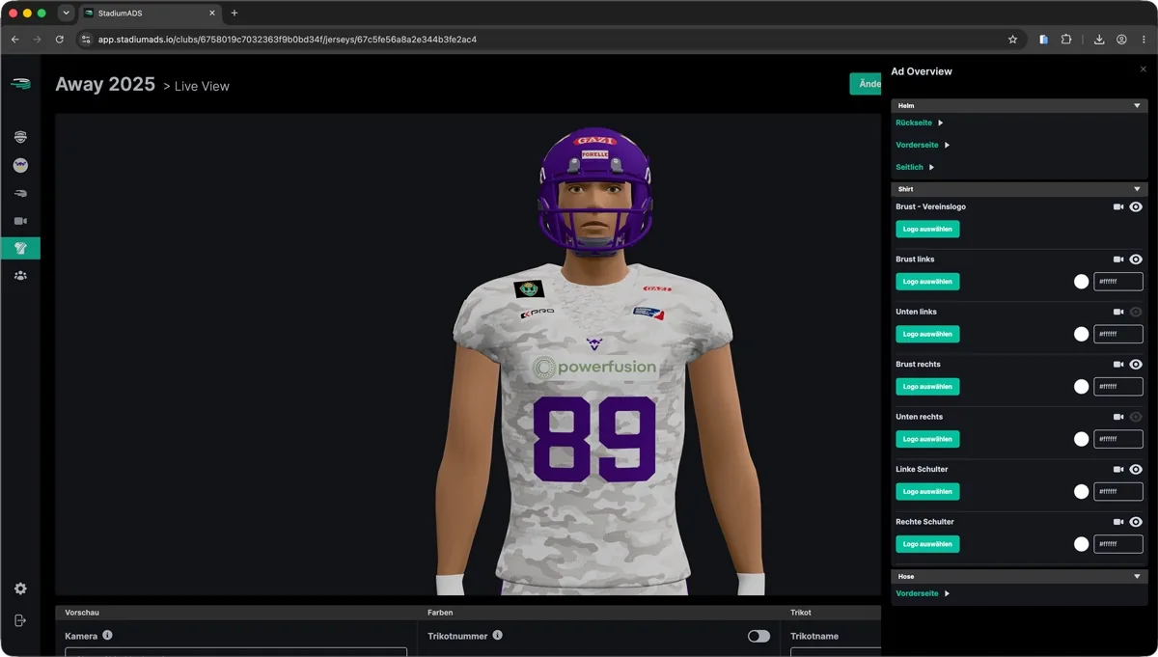Click the logout icon in sidebar
The image size is (1158, 657).
20,620
